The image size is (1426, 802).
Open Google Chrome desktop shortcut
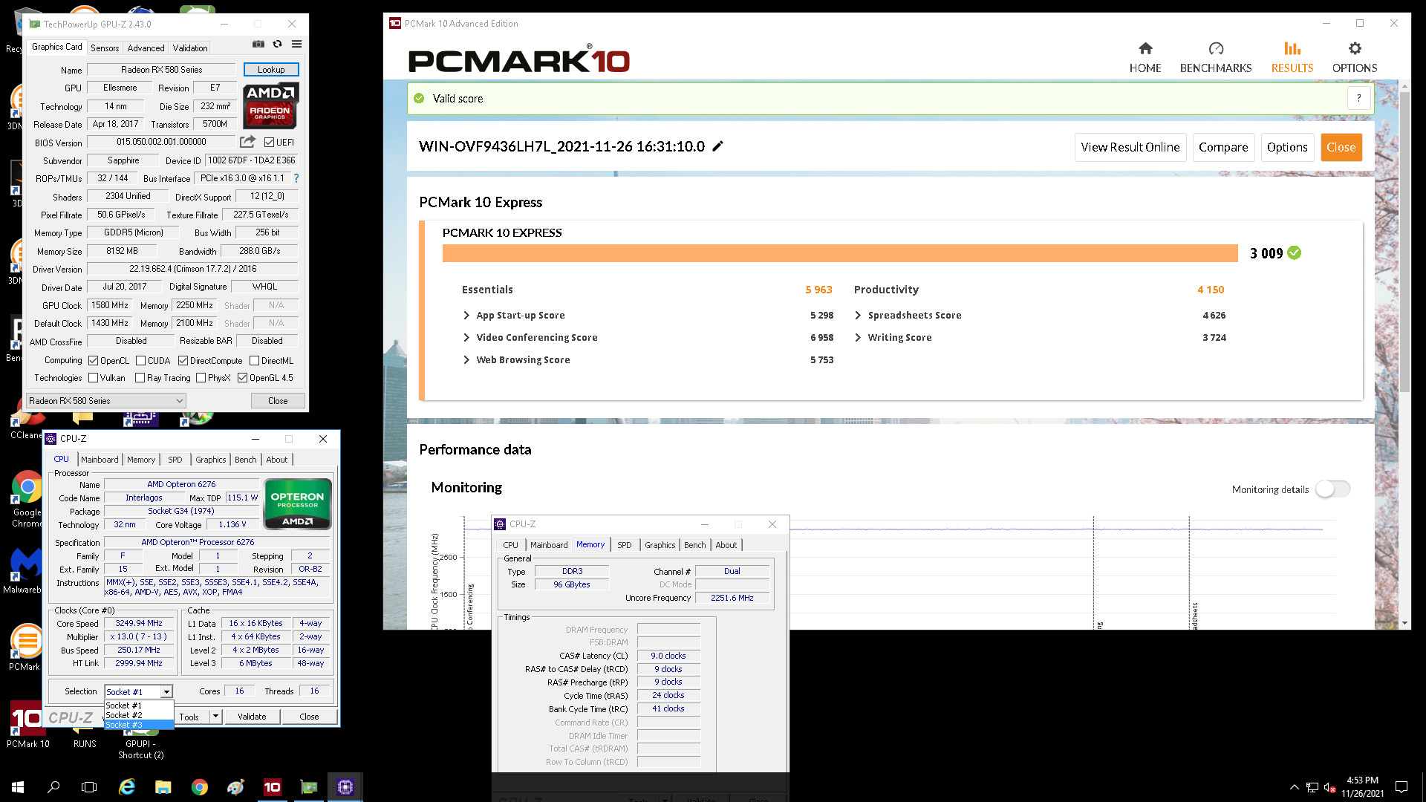27,499
